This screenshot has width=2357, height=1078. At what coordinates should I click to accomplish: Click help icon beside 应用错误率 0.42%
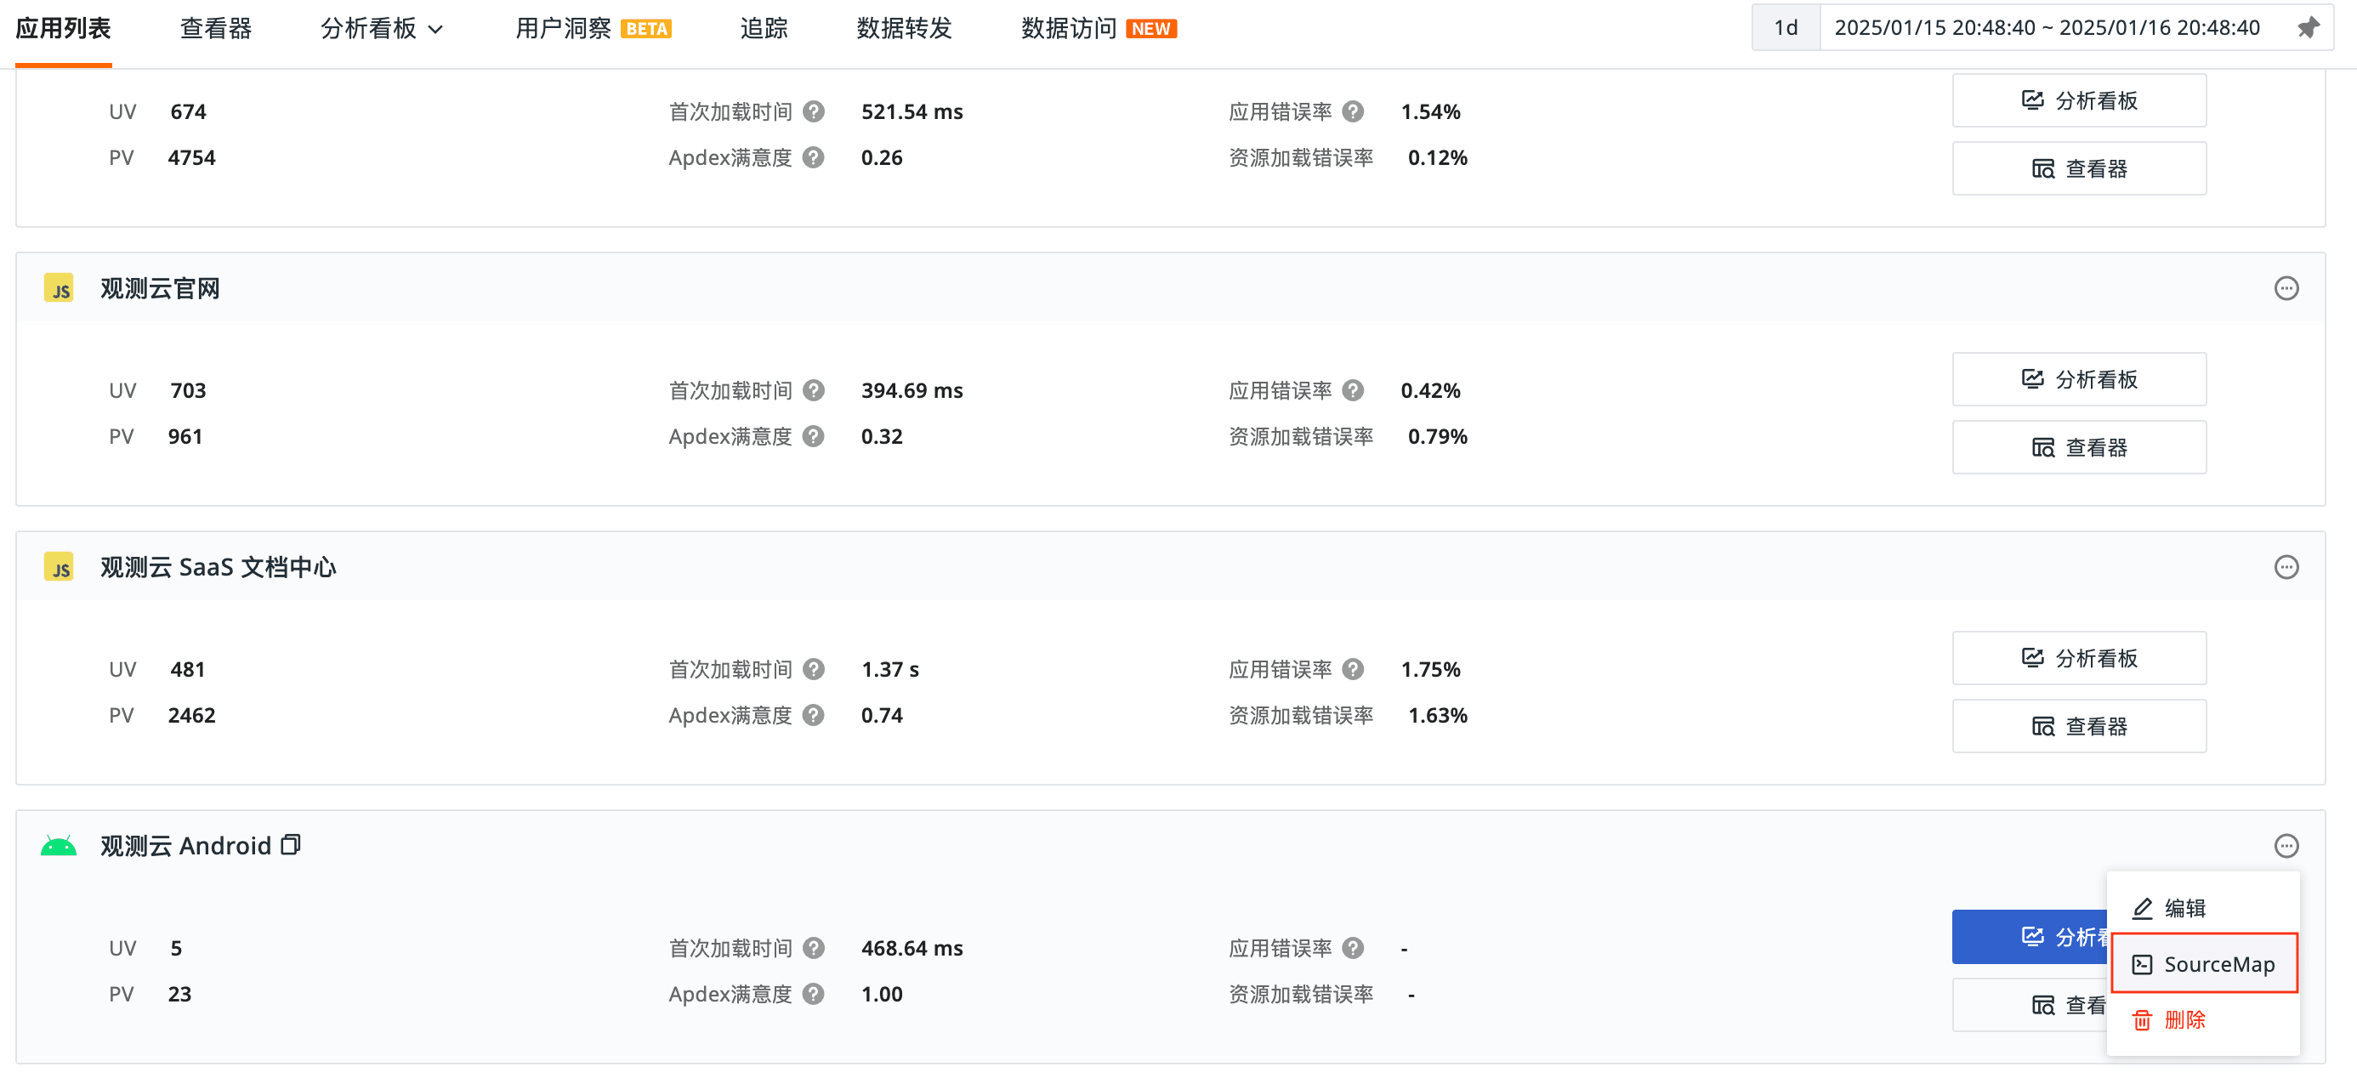pyautogui.click(x=1352, y=391)
